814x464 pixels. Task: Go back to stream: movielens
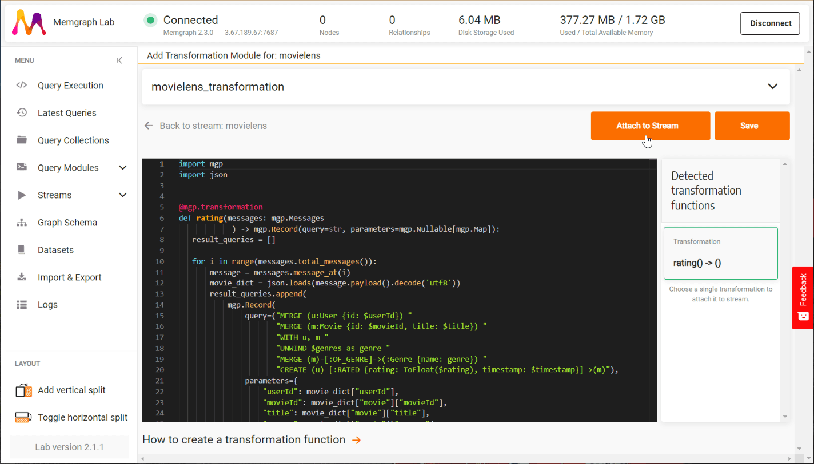coord(213,126)
